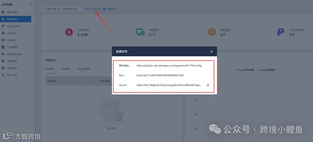Screen dimensions: 313x142
Task: Select the 网关地址 URL text in the dialog
Action: [169, 66]
